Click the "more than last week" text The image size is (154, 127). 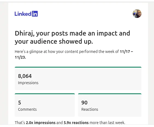[x=107, y=123]
